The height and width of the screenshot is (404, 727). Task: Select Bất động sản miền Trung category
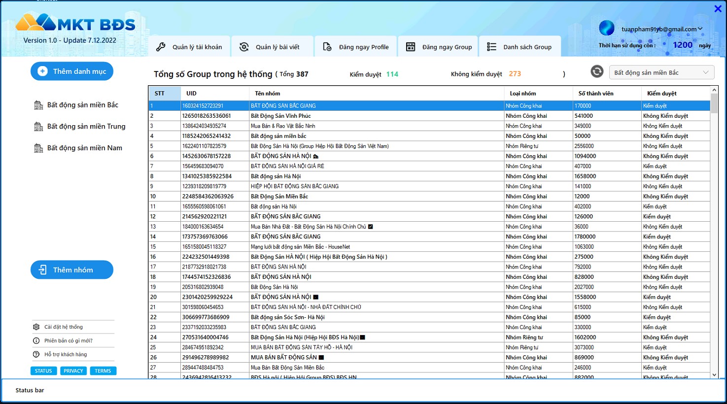[x=86, y=127]
